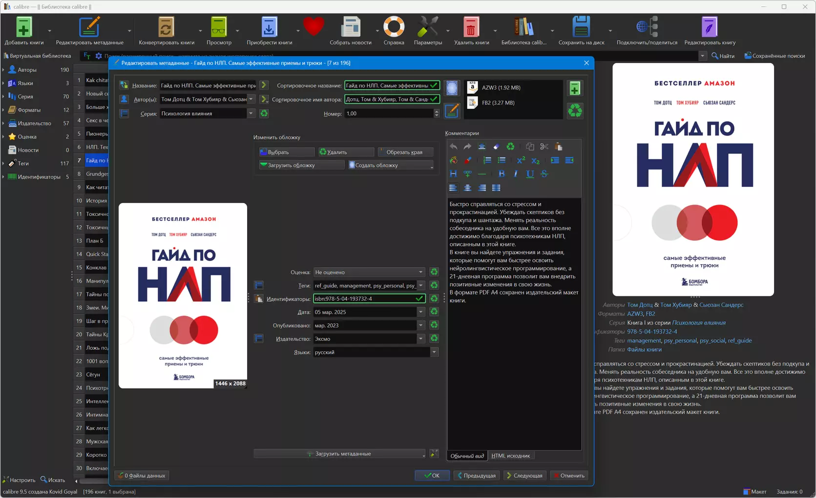Viewport: 816px width, 498px height.
Task: Switch to HTML исходник tab
Action: (x=510, y=456)
